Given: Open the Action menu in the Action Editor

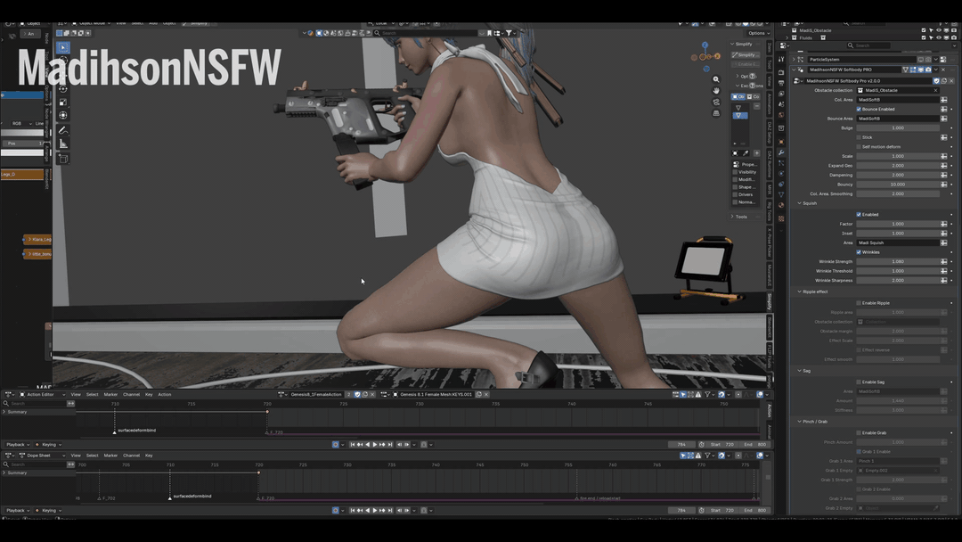Looking at the screenshot, I should pos(165,395).
